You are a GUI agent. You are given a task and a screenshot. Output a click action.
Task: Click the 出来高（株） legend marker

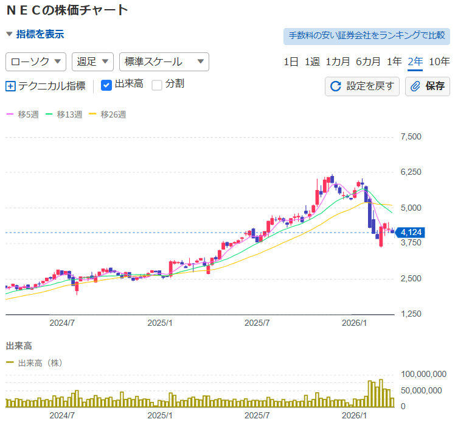point(10,363)
